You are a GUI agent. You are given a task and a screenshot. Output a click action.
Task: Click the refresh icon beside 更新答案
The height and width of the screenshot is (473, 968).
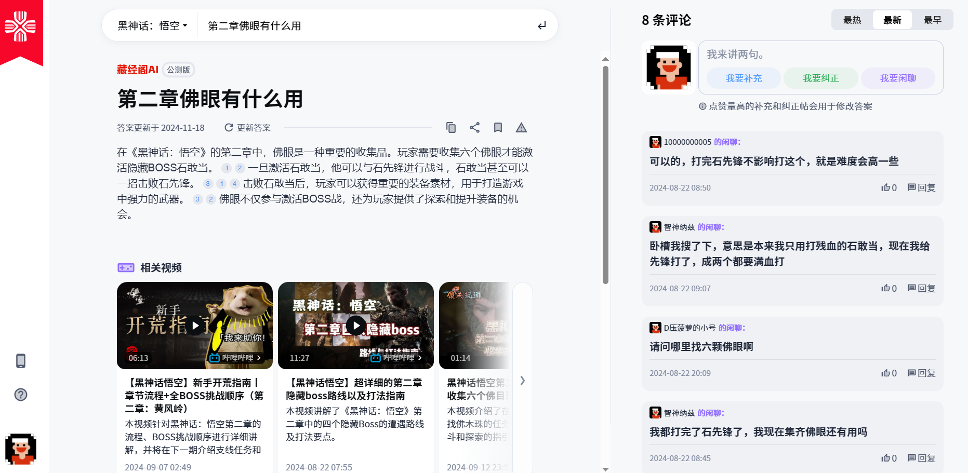229,128
